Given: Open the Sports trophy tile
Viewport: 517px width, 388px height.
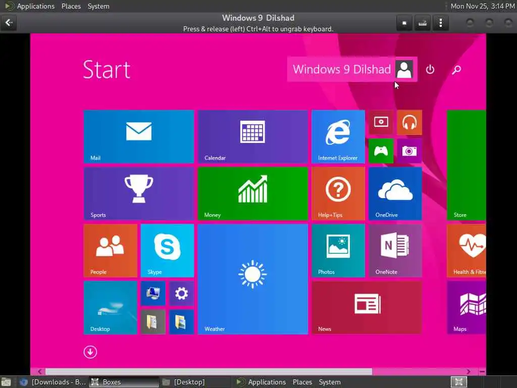Looking at the screenshot, I should click(139, 193).
